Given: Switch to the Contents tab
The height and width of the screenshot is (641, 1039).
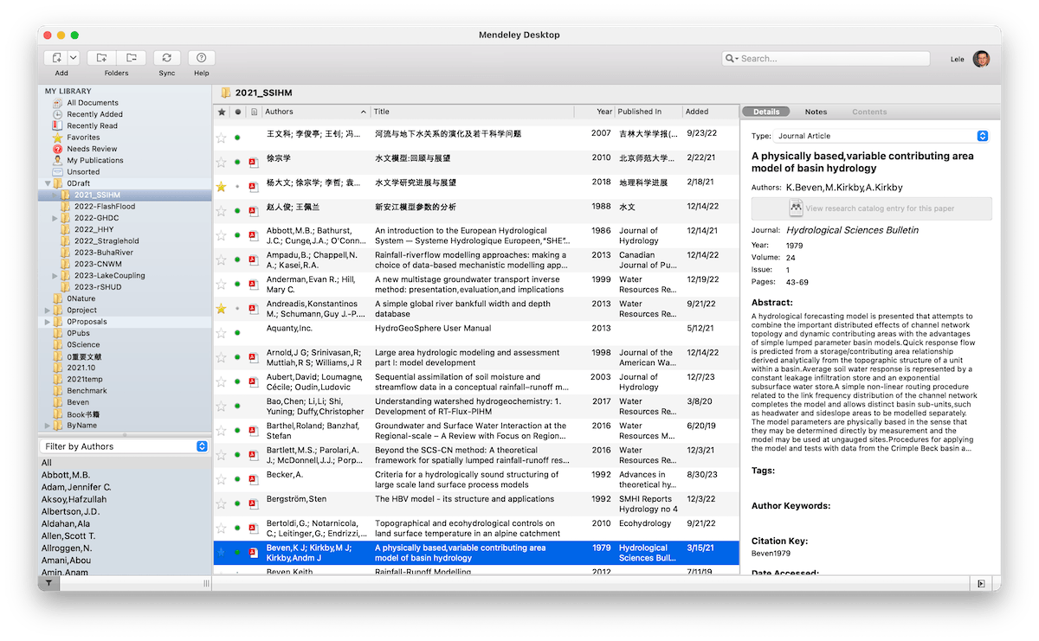Looking at the screenshot, I should pos(869,112).
